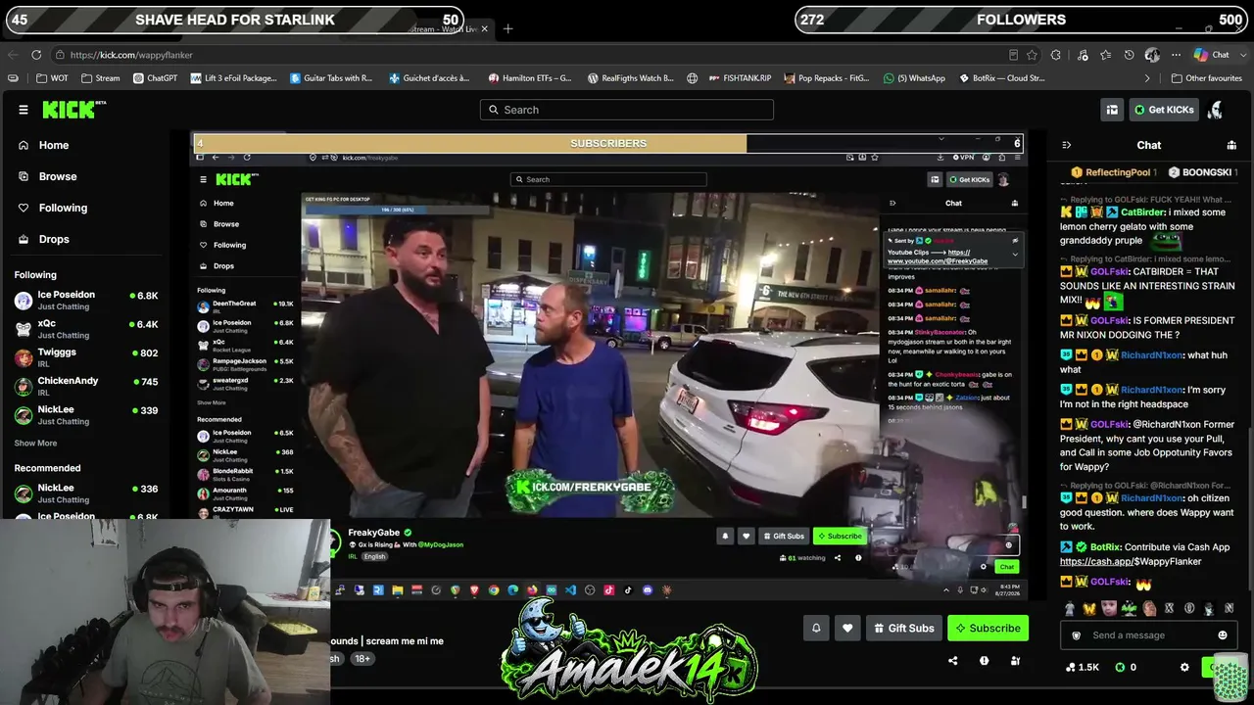Click the Send a message chat input
This screenshot has height=705, width=1254.
1148,635
